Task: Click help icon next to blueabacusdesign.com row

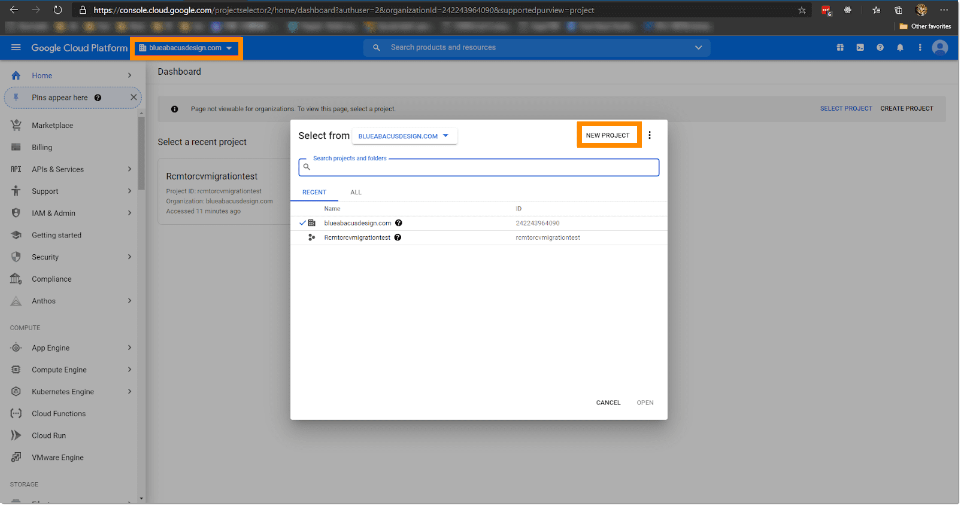Action: pyautogui.click(x=399, y=223)
